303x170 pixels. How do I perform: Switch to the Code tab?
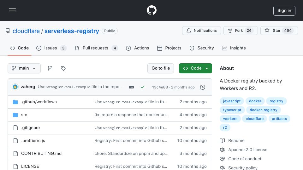(19, 48)
